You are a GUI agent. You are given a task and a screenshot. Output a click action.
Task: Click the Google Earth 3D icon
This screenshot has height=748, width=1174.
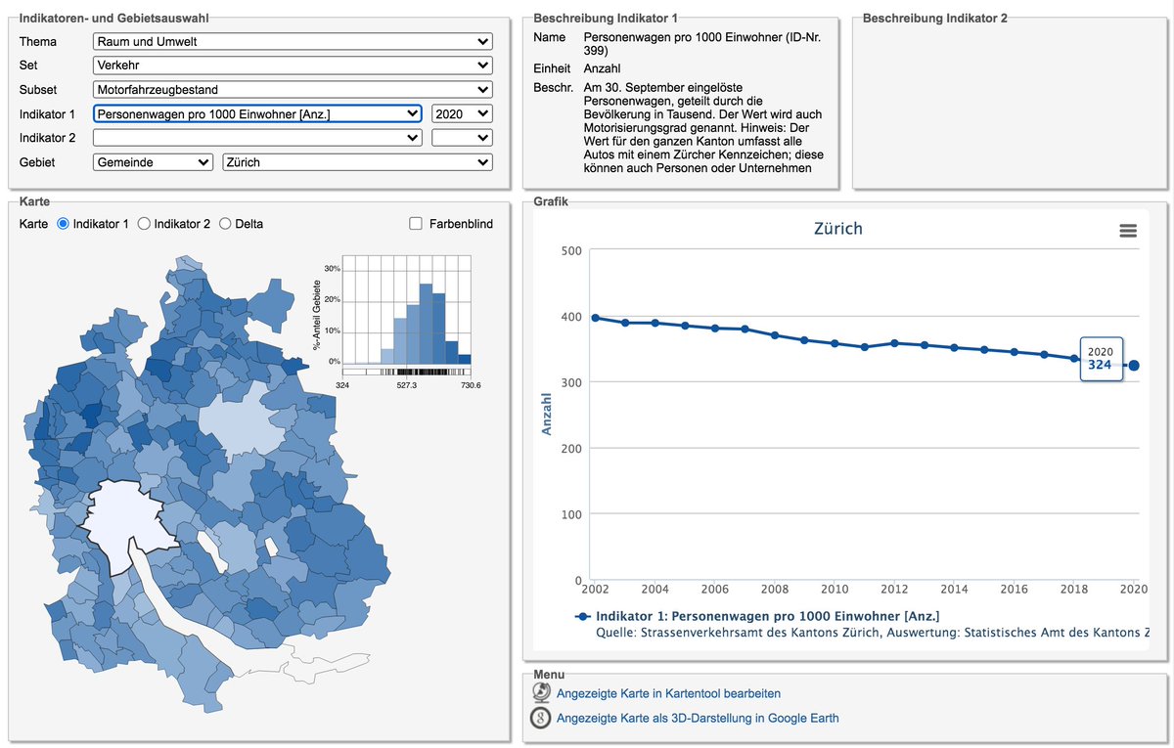point(541,718)
